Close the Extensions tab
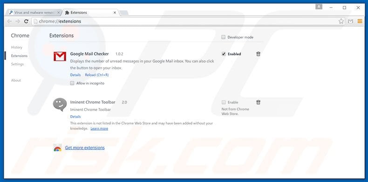The width and height of the screenshot is (368, 182). [115, 13]
